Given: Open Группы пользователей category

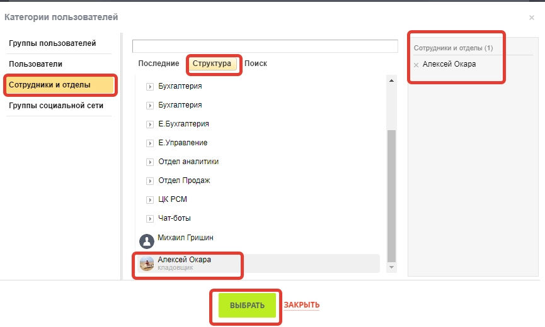Looking at the screenshot, I should [52, 43].
